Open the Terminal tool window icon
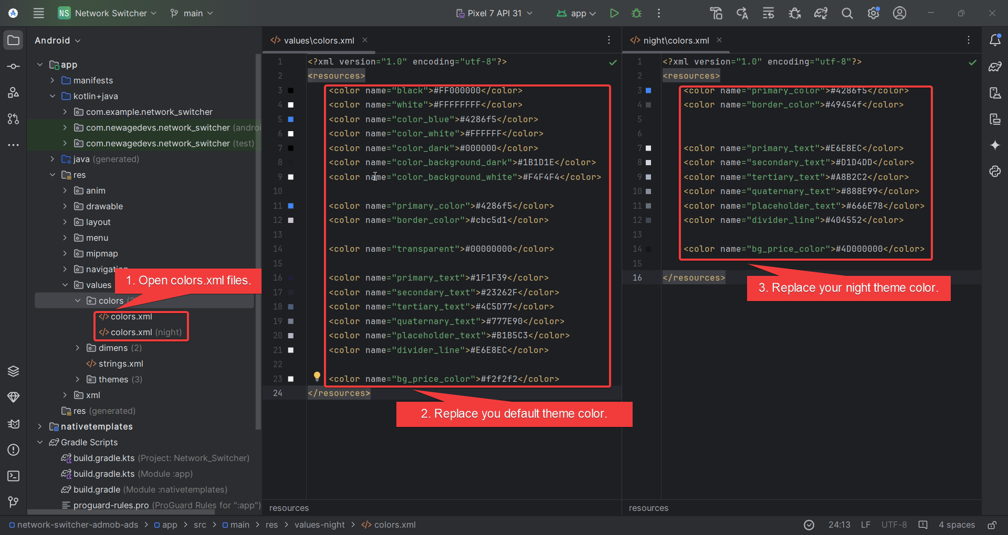The image size is (1008, 535). pos(13,476)
